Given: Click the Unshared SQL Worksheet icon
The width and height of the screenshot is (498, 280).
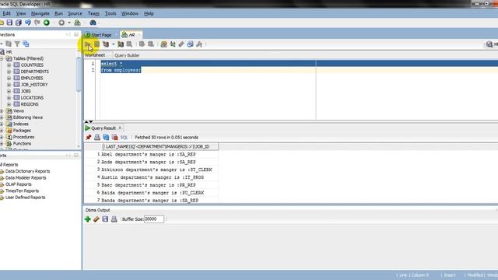Looking at the screenshot, I should 163,44.
